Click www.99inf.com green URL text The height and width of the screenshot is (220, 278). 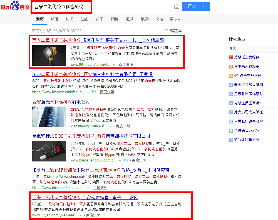(90, 65)
